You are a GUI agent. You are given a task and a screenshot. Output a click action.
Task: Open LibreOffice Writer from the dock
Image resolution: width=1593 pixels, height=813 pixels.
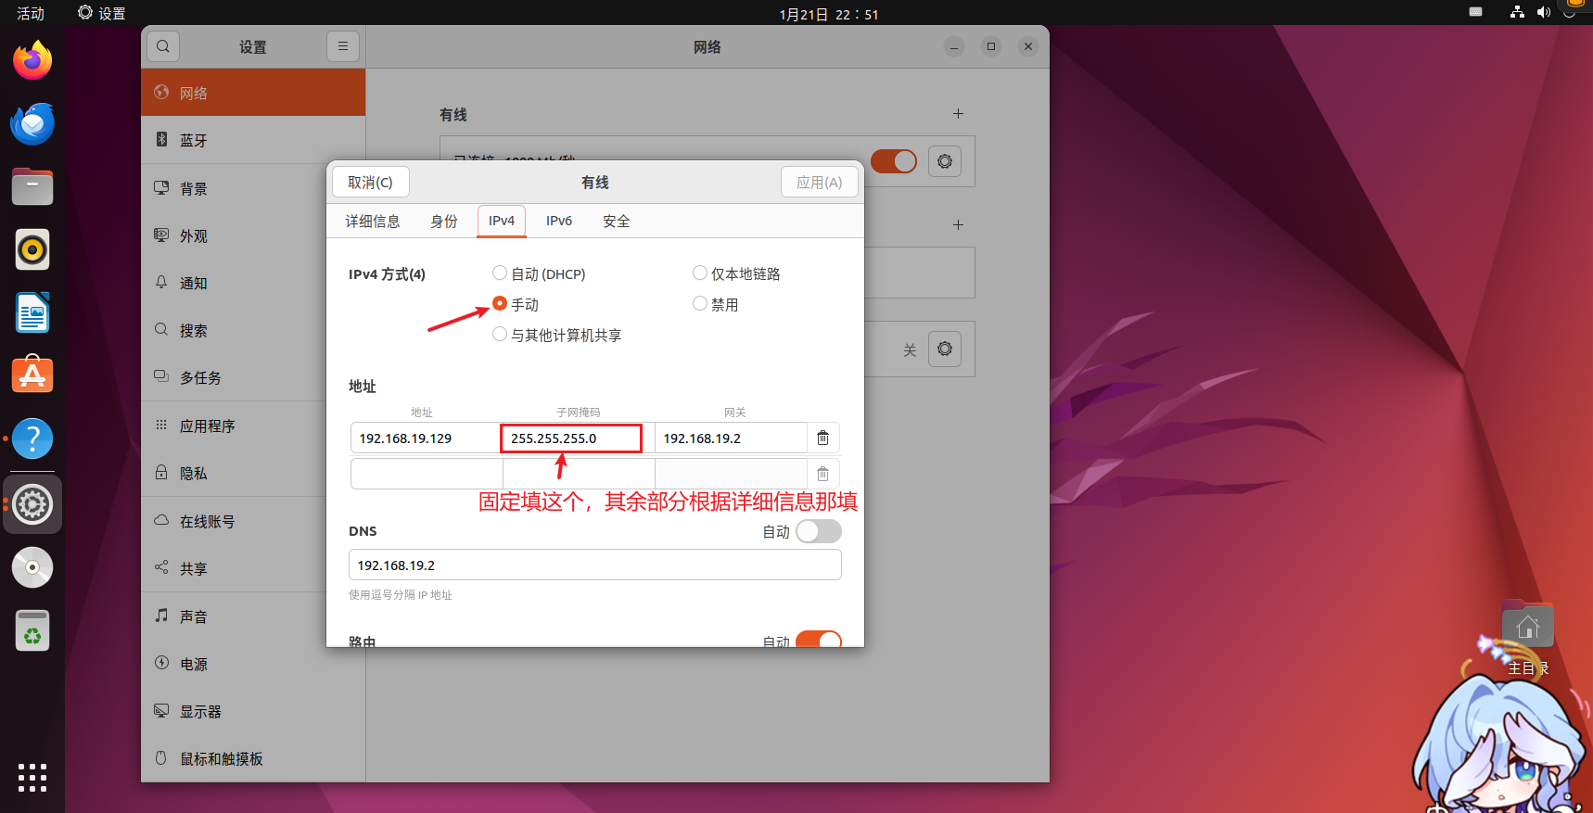coord(32,313)
